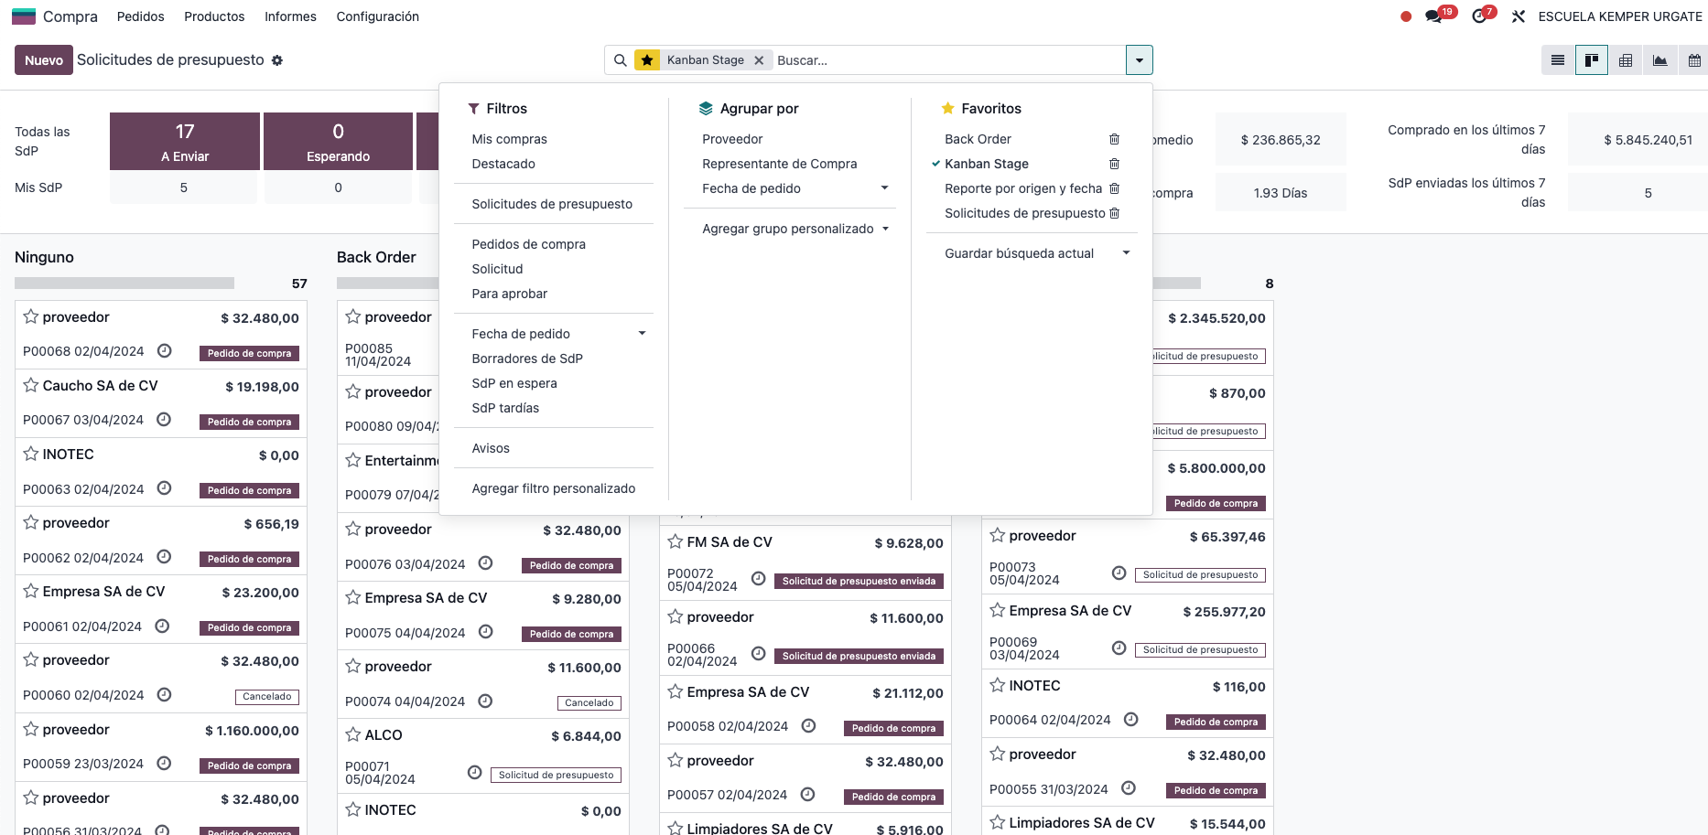Delete Solicitudes de presupuesto favorite
1708x835 pixels.
point(1114,213)
